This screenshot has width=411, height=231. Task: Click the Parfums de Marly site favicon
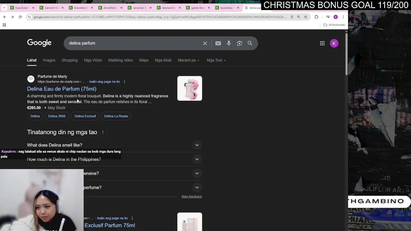click(x=31, y=79)
